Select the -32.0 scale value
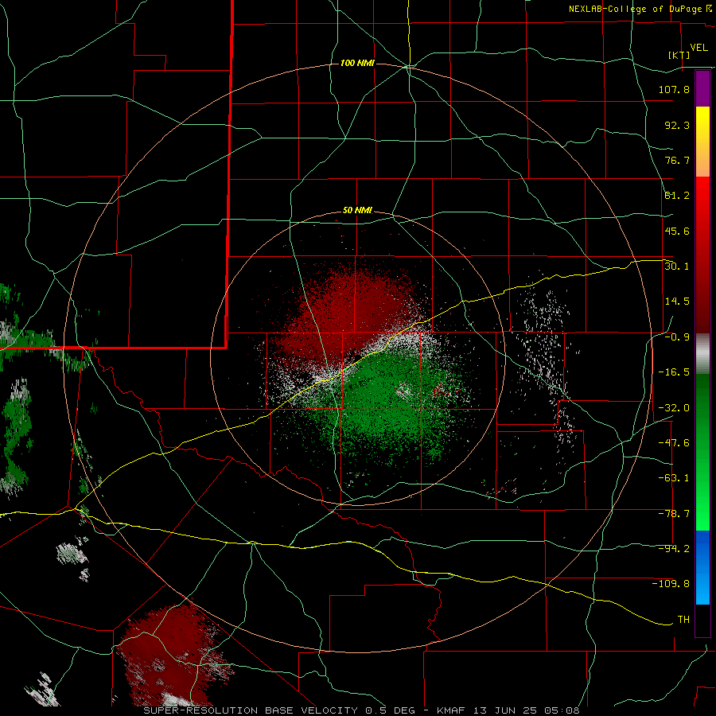The width and height of the screenshot is (716, 716). 674,408
